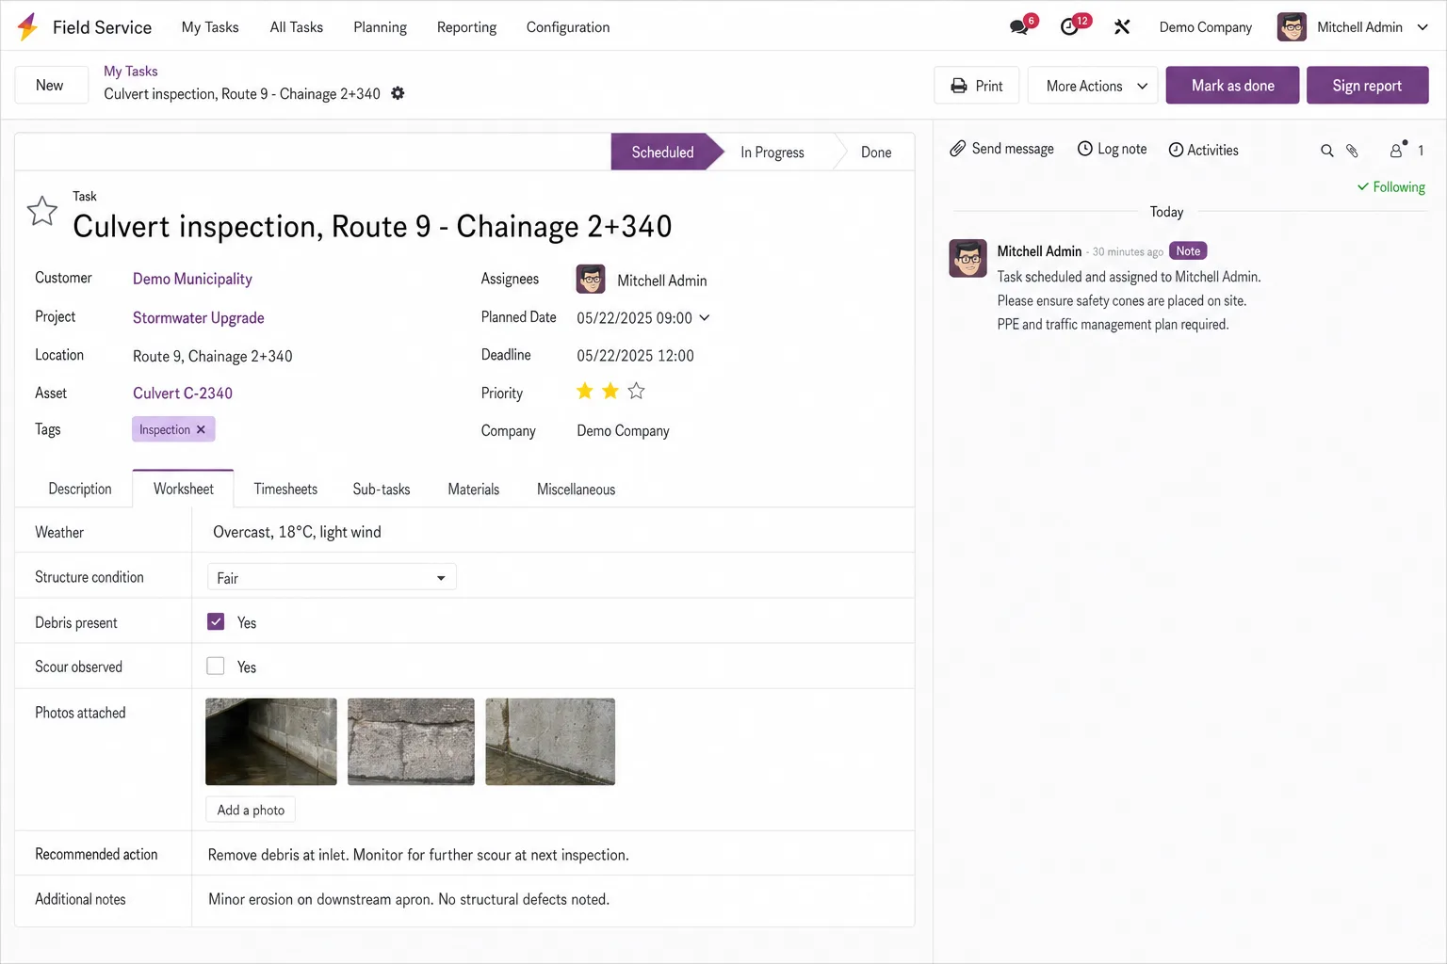
Task: Click the Print button
Action: (976, 86)
